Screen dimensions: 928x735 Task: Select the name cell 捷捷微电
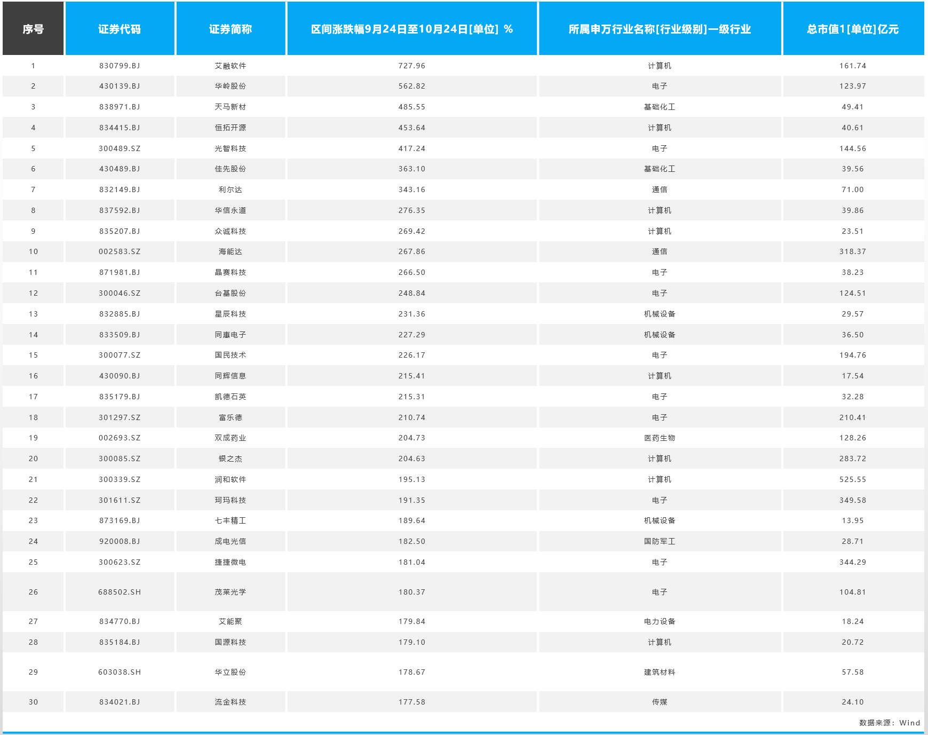coord(231,562)
